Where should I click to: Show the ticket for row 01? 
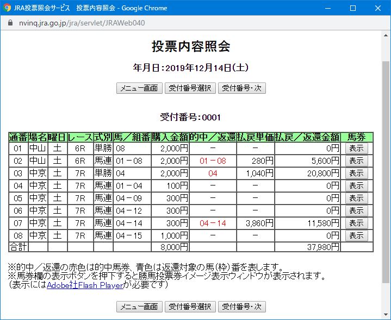(356, 149)
